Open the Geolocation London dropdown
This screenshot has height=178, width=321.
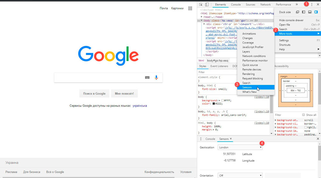tap(240, 147)
